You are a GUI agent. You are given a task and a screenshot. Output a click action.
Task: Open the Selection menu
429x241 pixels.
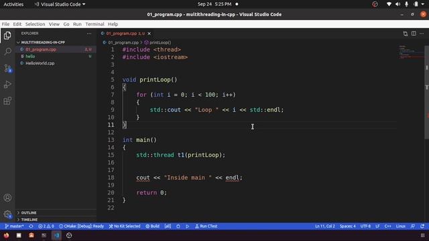click(x=36, y=24)
